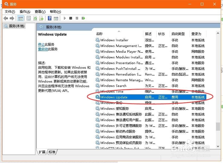
Task: Open the Help question mark icon
Action: point(50,18)
